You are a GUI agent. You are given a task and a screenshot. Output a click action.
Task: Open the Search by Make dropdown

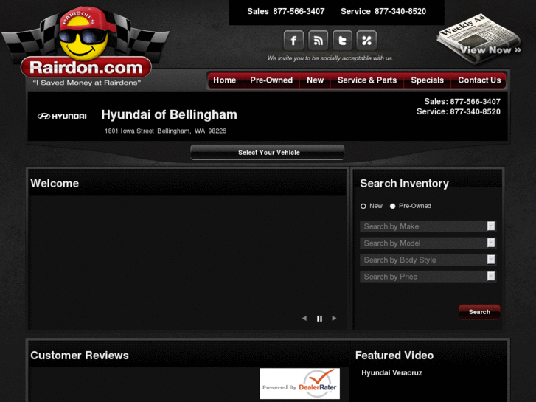428,226
